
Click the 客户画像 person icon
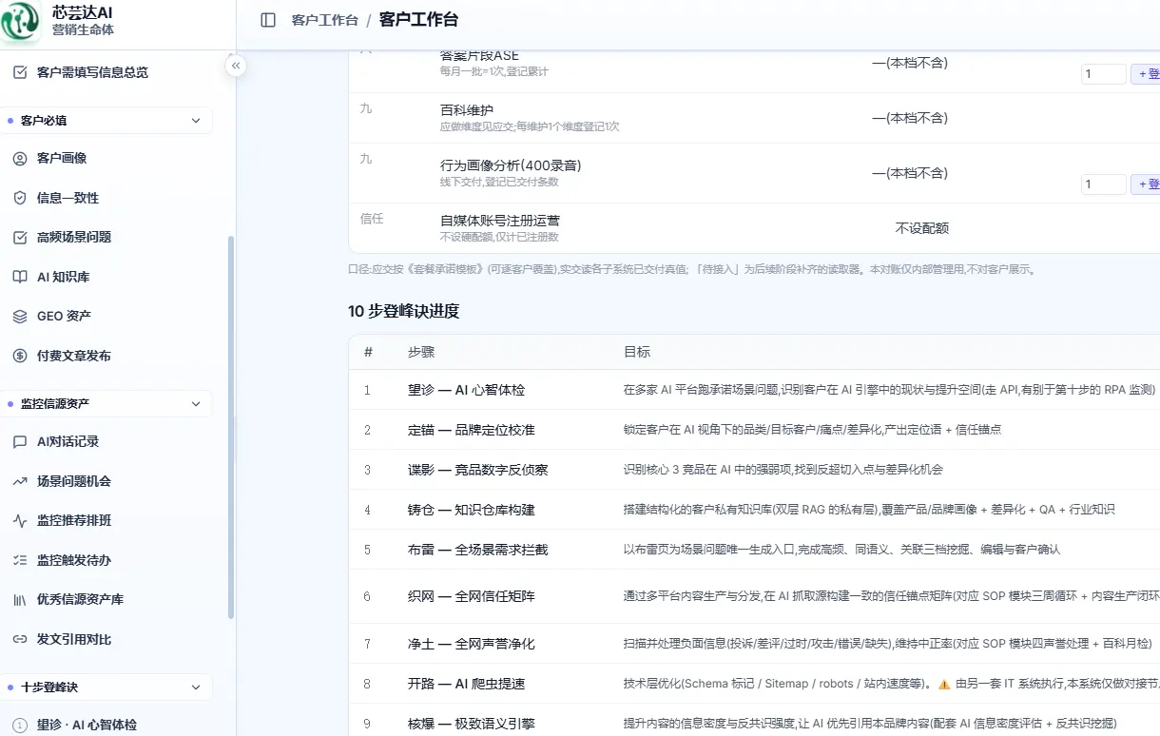point(20,158)
